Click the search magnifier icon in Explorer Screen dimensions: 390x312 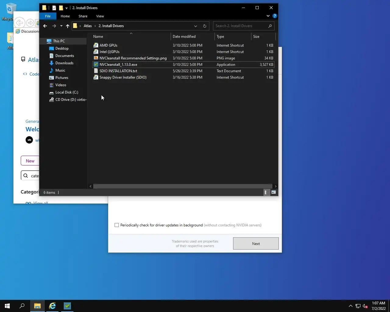click(270, 26)
